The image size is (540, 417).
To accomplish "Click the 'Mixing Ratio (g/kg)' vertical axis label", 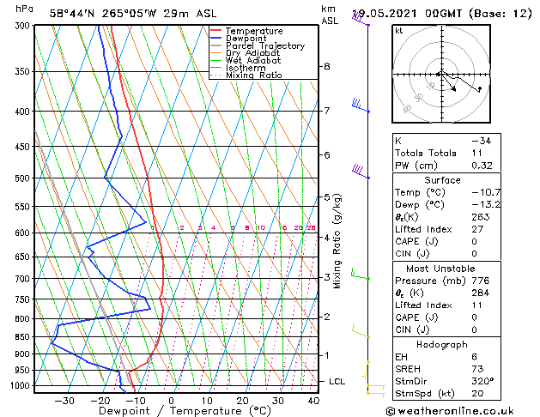I will point(337,241).
